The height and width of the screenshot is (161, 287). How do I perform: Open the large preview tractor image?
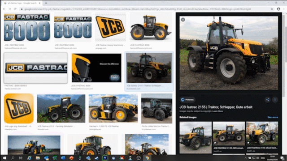coord(229,53)
